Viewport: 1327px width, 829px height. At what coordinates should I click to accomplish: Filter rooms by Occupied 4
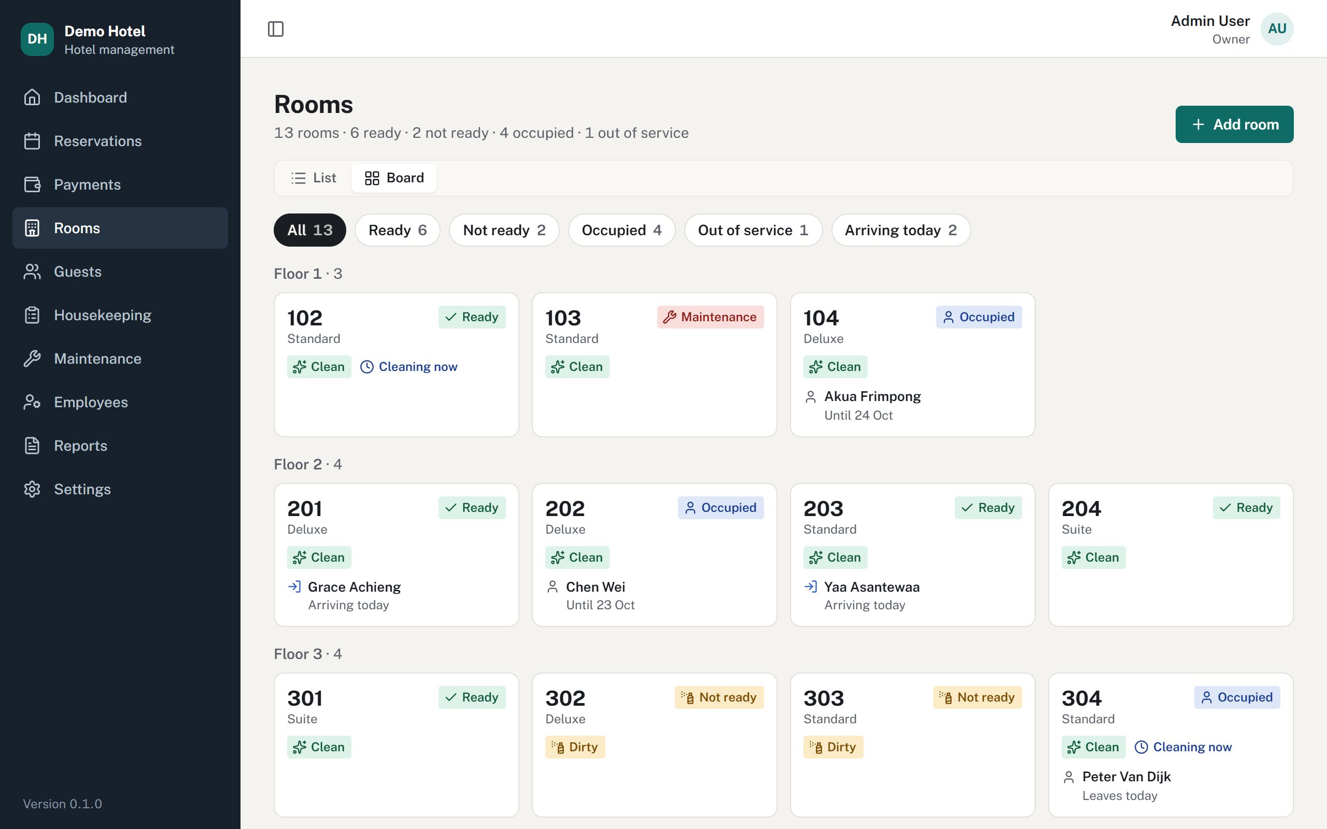(x=622, y=230)
